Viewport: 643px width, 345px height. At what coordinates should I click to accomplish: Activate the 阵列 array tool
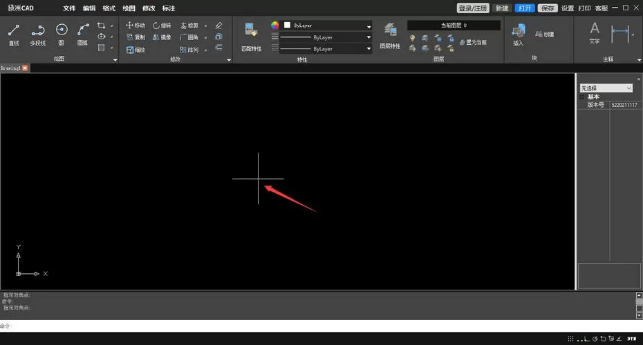[x=189, y=50]
